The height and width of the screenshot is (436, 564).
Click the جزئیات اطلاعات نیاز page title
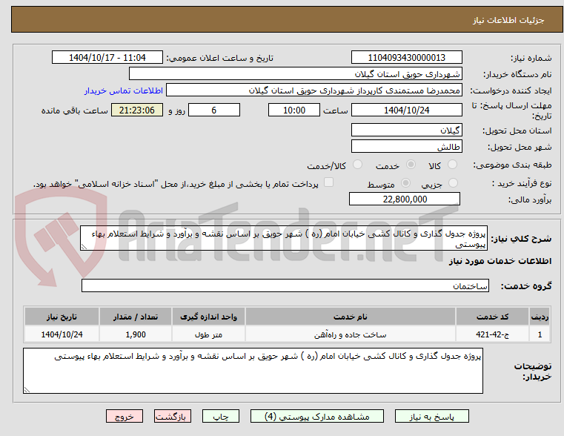tap(508, 20)
